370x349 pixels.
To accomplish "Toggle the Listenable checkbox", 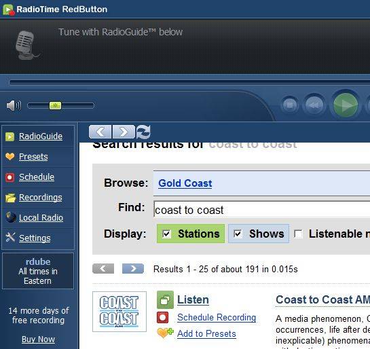I will 298,234.
